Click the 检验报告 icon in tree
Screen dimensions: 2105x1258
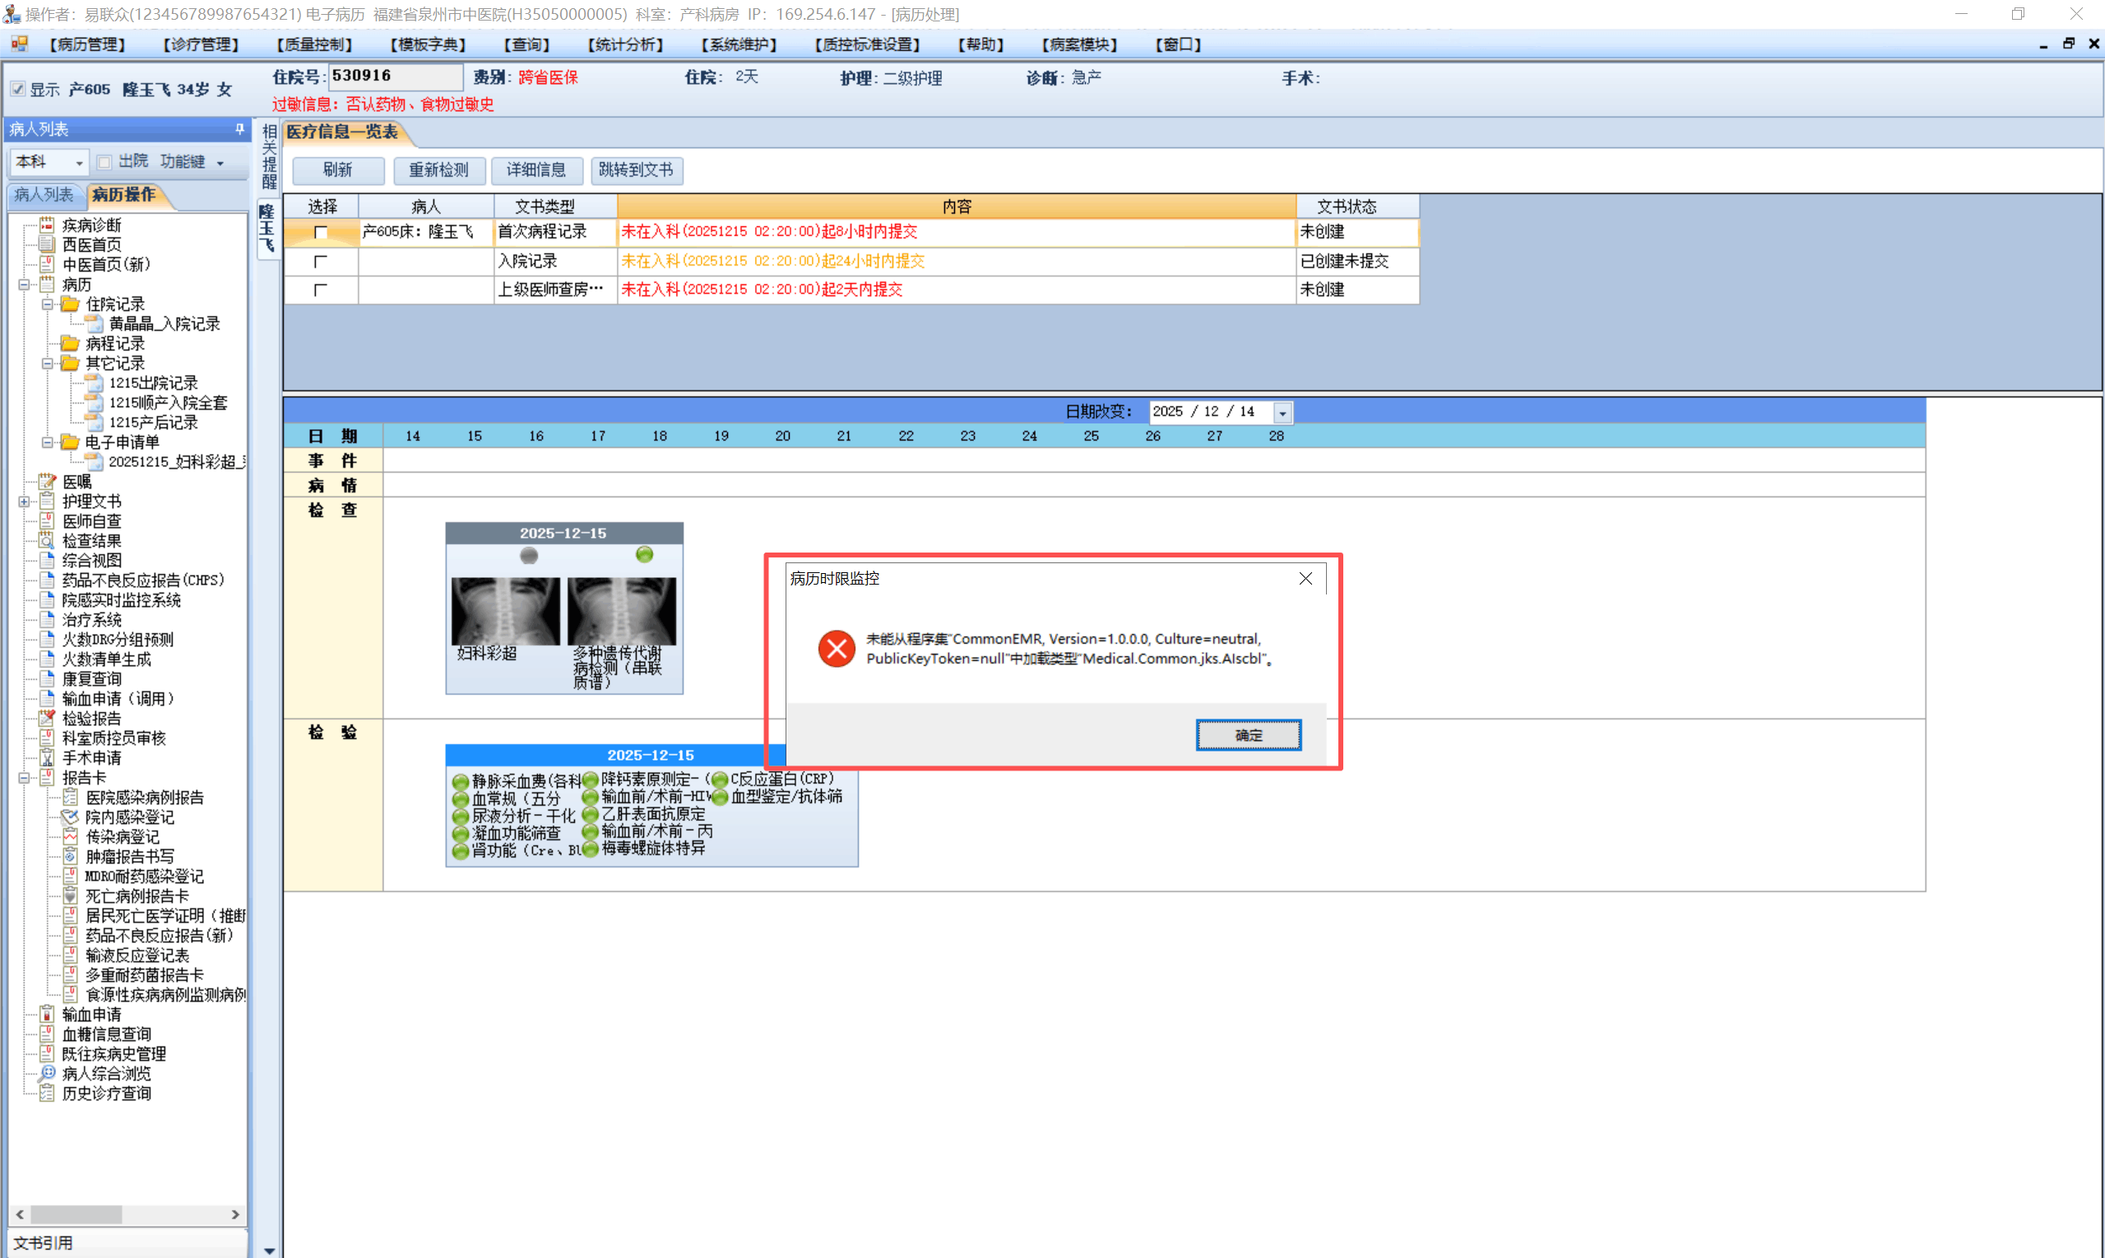[x=48, y=718]
